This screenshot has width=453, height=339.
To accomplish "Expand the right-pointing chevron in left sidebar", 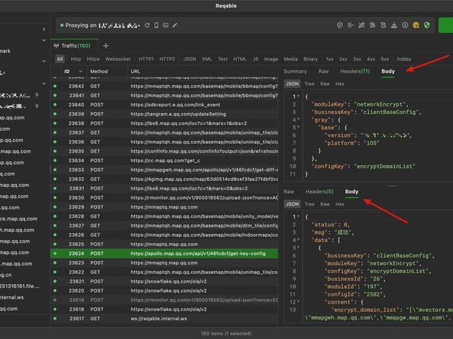I will click(x=44, y=29).
